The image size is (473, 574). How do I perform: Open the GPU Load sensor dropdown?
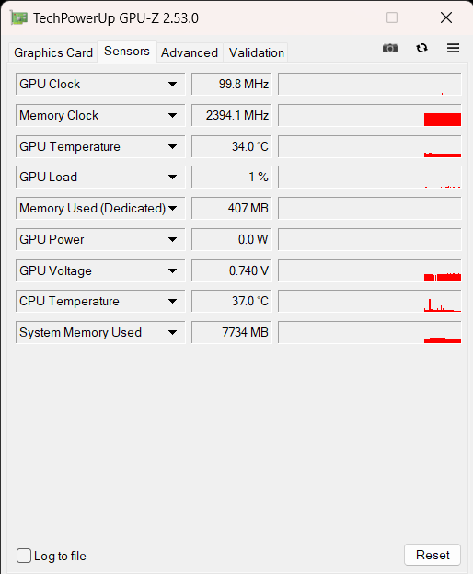point(172,178)
